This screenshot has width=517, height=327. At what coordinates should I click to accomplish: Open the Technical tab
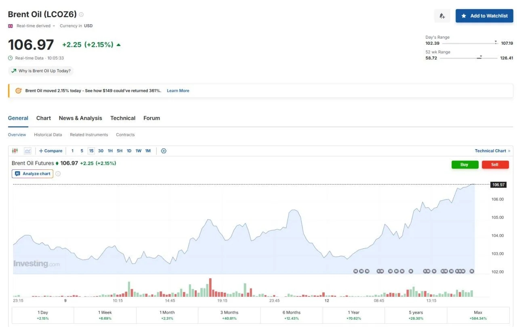123,118
